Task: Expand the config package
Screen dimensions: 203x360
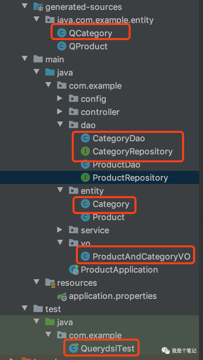Action: 59,99
